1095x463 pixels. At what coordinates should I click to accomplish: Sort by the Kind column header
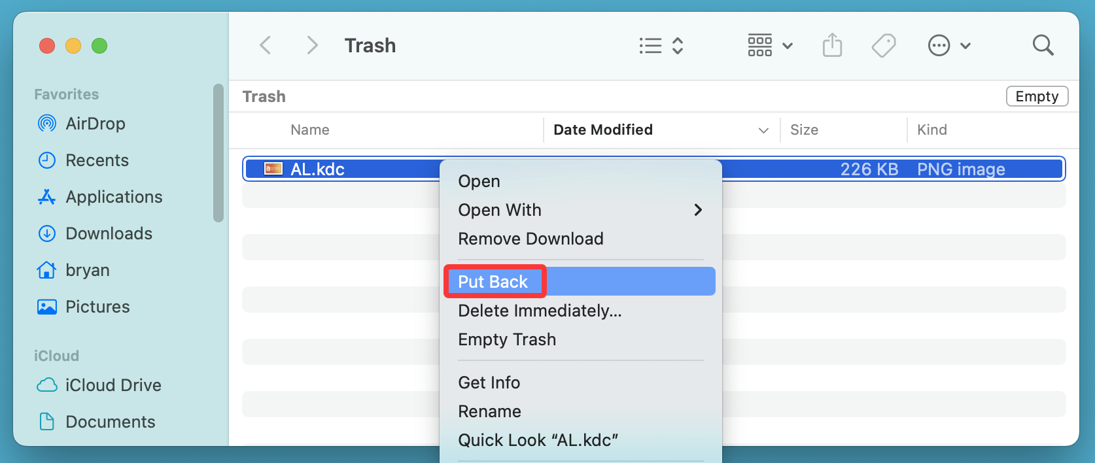[x=932, y=130]
